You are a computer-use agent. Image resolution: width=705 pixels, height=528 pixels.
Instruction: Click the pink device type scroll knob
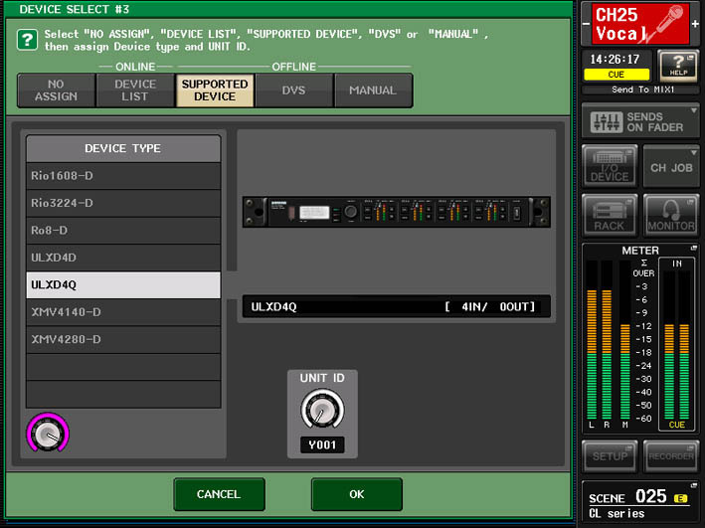point(47,433)
